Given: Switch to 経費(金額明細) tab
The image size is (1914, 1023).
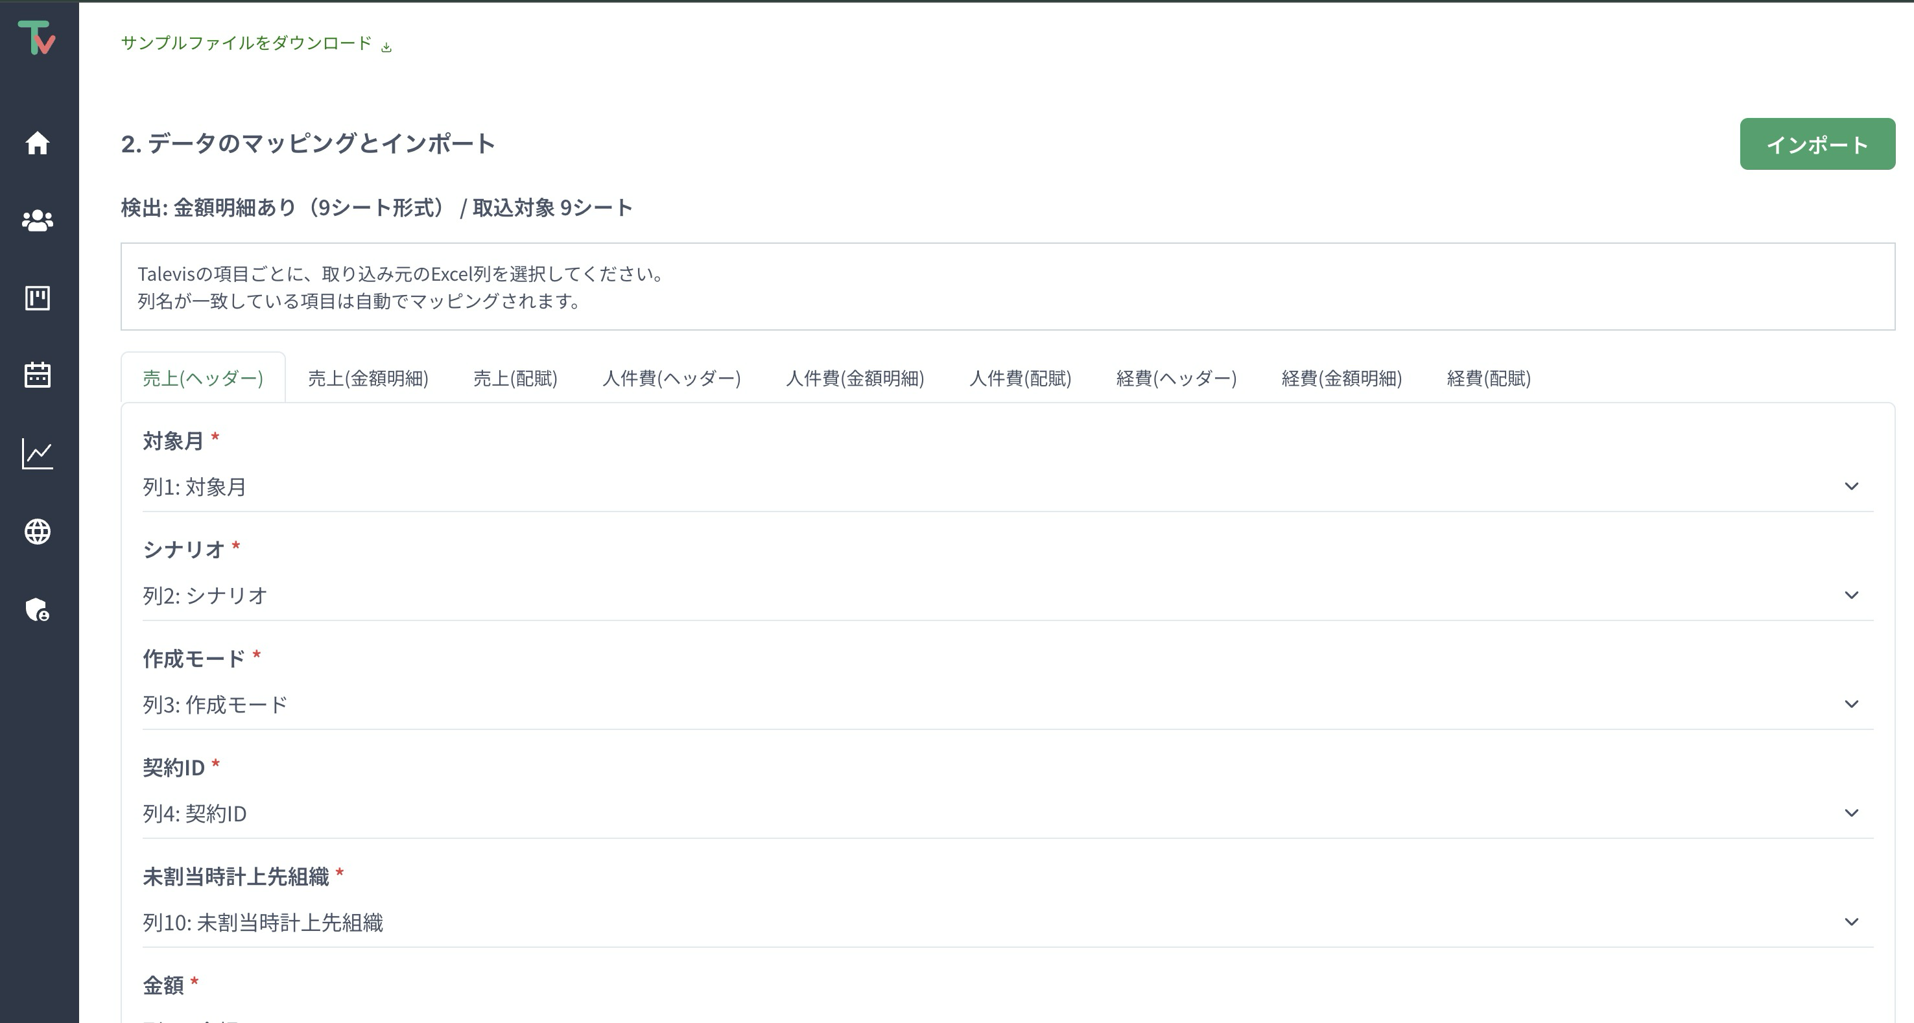Looking at the screenshot, I should click(x=1341, y=378).
